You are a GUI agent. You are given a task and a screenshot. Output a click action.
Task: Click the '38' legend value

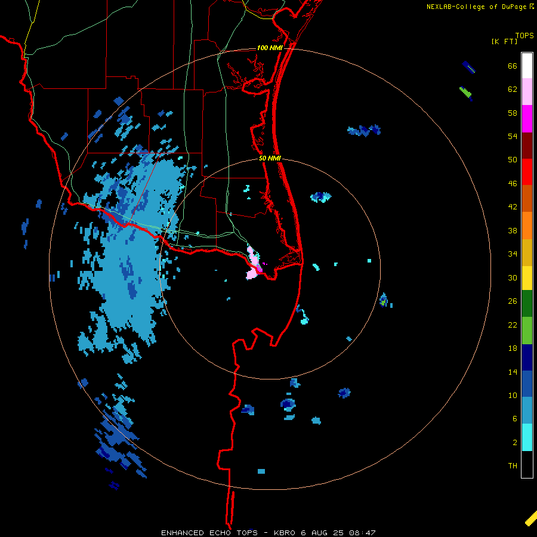click(x=513, y=230)
